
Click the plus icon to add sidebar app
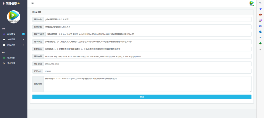[x=260, y=49]
